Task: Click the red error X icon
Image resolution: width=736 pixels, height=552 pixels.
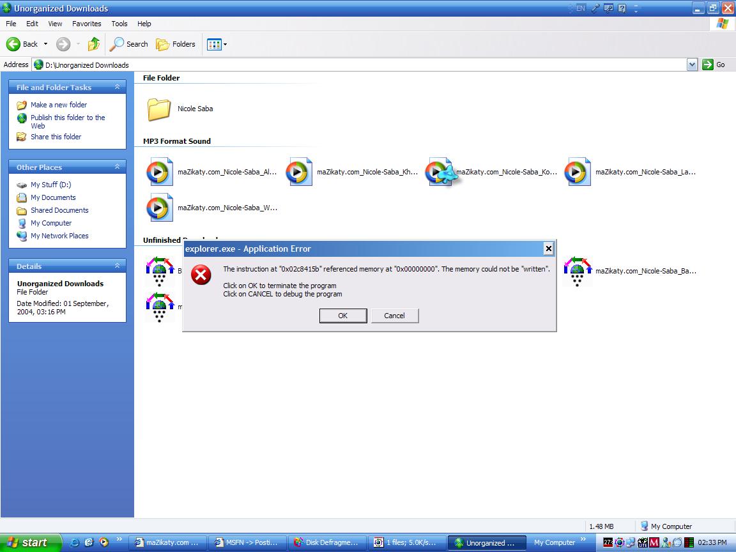Action: point(201,275)
